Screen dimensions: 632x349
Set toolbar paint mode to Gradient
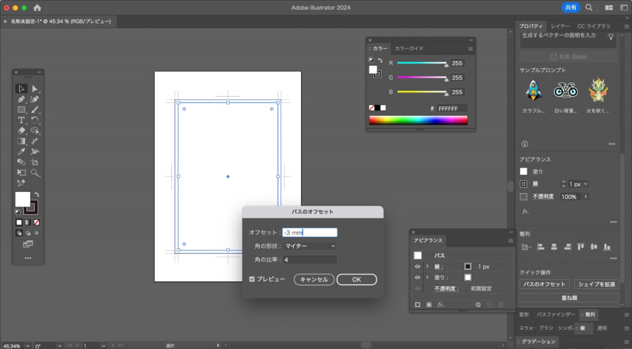click(28, 222)
